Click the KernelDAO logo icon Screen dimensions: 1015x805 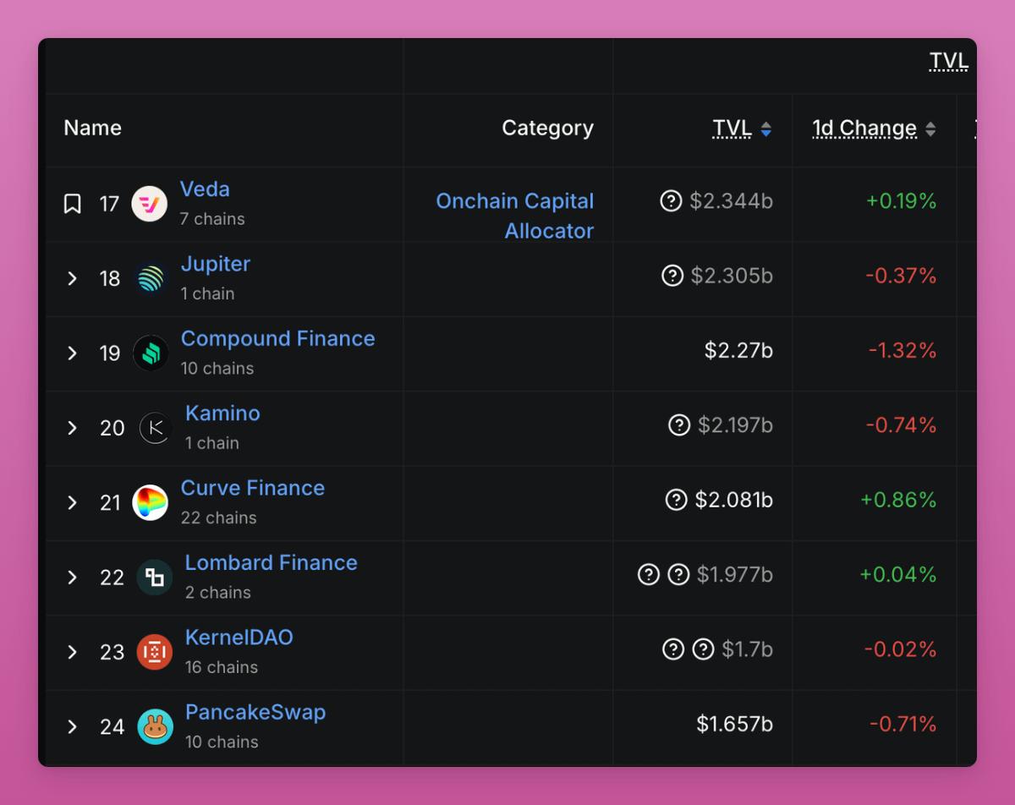pyautogui.click(x=155, y=652)
